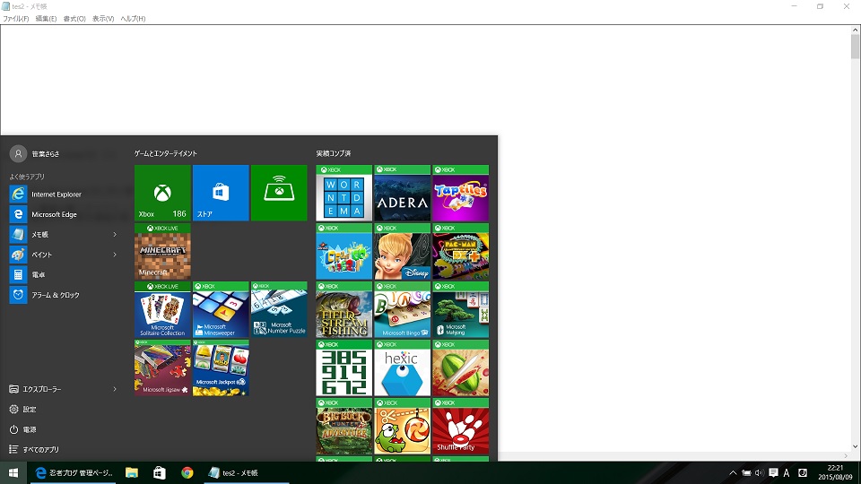Open the Cut the Rope tile
861x484 pixels.
pyautogui.click(x=403, y=426)
